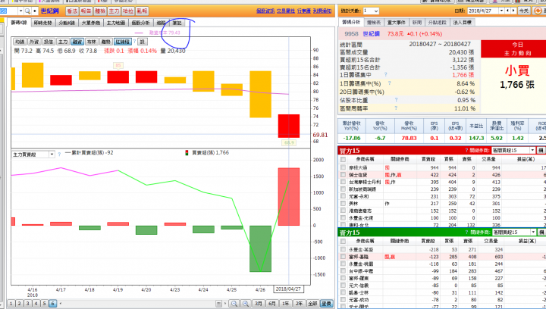Screen dimensions: 546x309
Task: Switch to the 大量券商 tab
Action: pos(91,23)
